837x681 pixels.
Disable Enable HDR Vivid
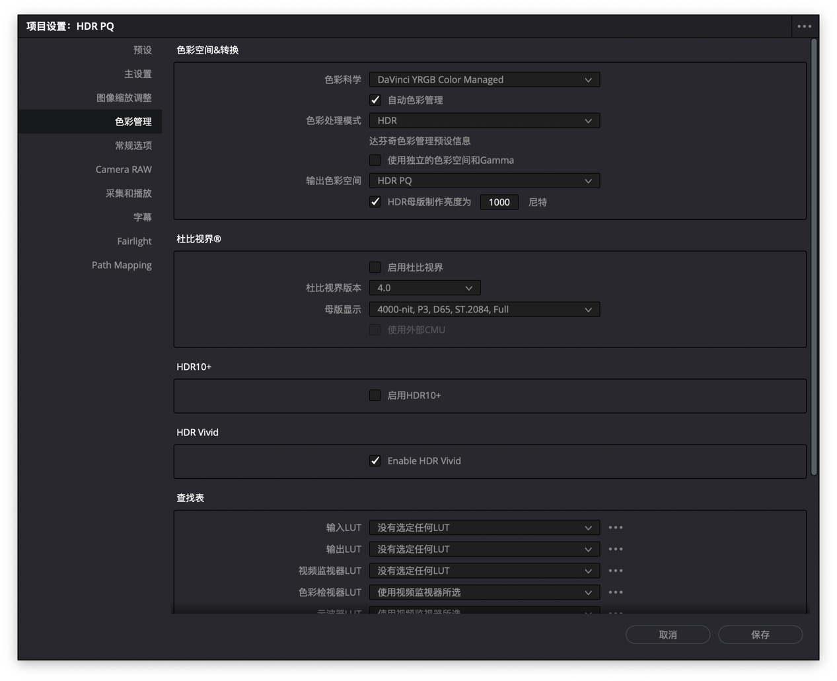tap(375, 460)
